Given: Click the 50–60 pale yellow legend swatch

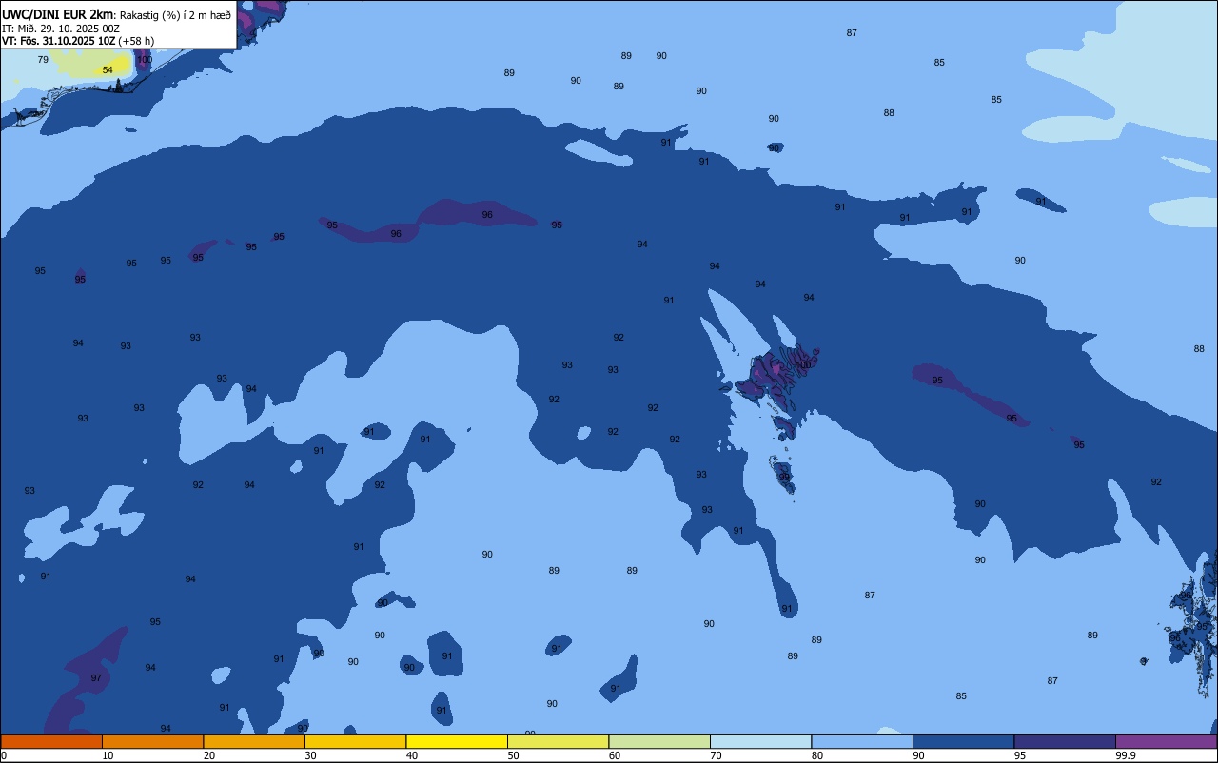Looking at the screenshot, I should click(x=558, y=741).
